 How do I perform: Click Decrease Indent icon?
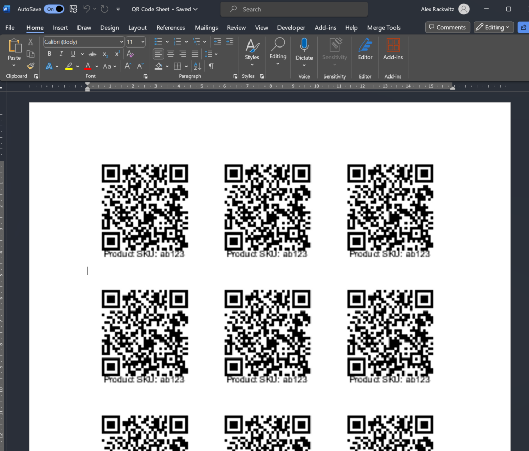point(217,42)
